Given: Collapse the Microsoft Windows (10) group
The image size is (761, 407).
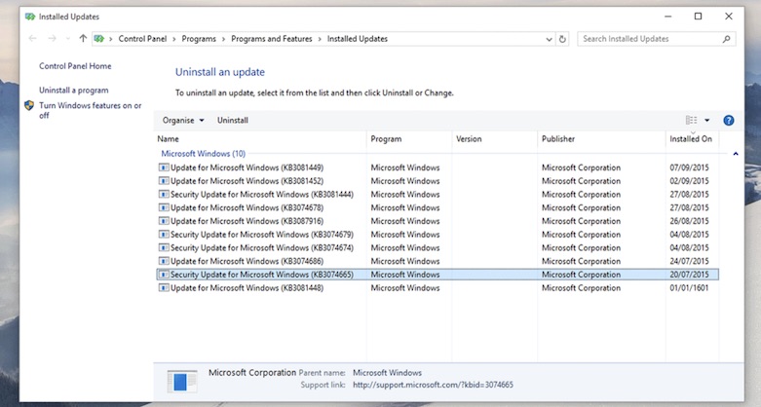Looking at the screenshot, I should [736, 154].
